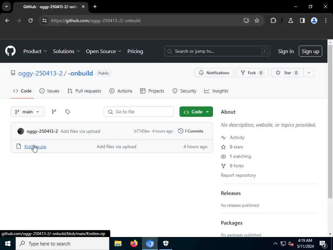This screenshot has width=333, height=250.
Task: Open the oggy-250413-2 owner profile link
Action: click(x=40, y=73)
